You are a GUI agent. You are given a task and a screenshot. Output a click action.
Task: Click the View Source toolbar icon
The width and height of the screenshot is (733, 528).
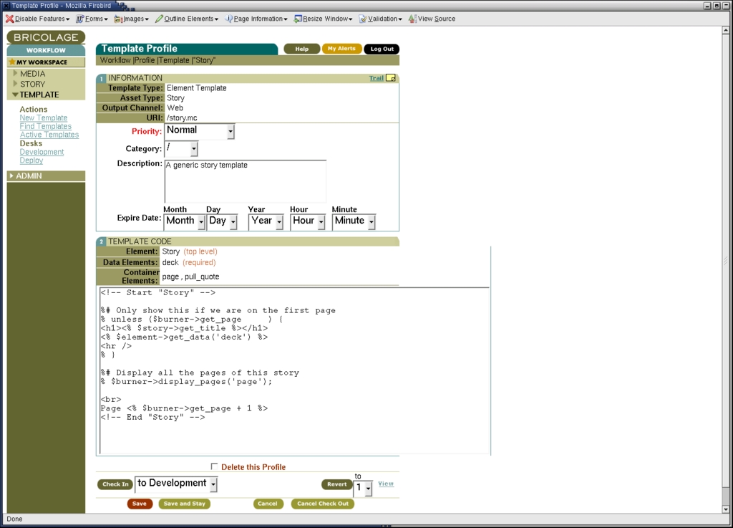click(x=413, y=19)
